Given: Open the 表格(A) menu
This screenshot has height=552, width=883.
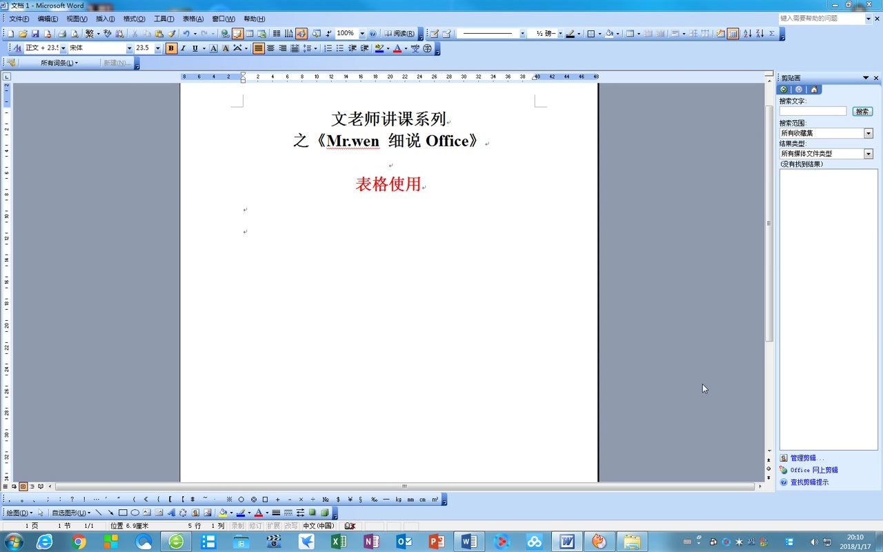Looking at the screenshot, I should pos(193,19).
